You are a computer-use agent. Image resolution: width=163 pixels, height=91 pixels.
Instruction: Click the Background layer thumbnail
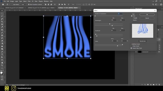tap(140, 52)
